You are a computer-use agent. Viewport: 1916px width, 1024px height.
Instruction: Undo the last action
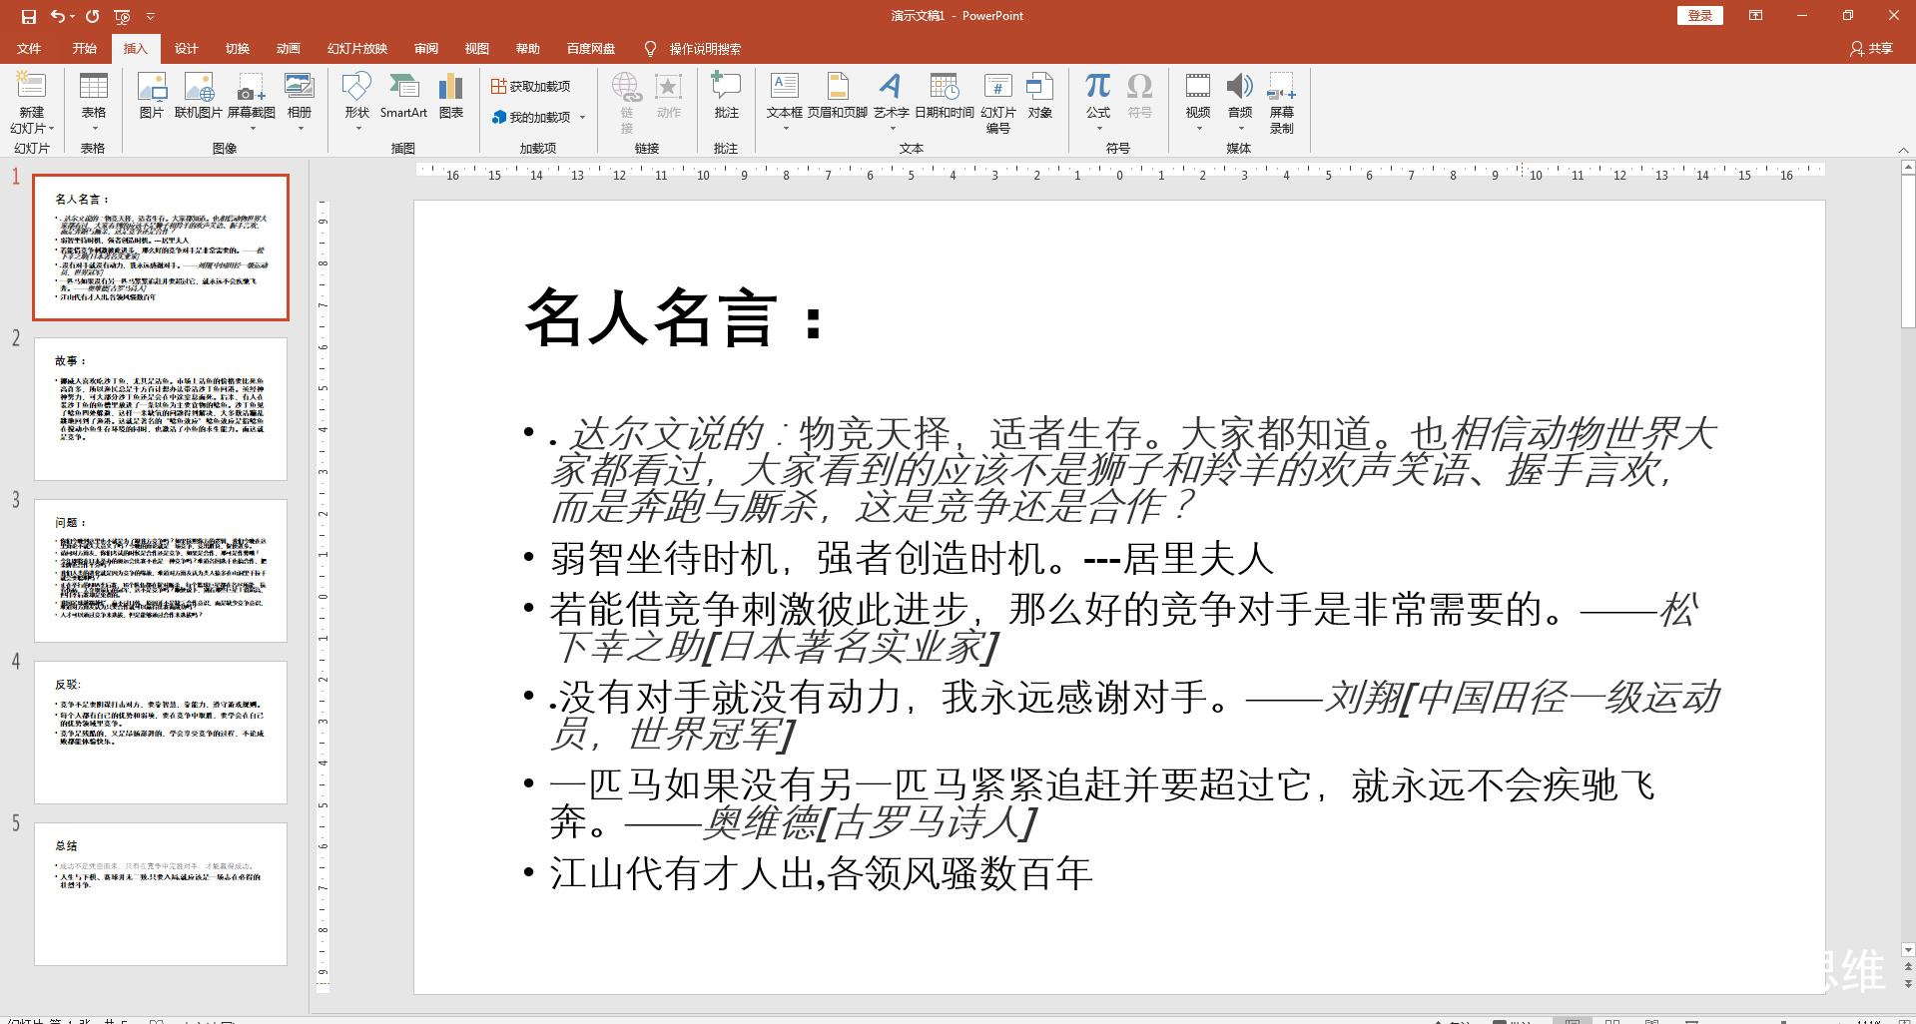(57, 15)
